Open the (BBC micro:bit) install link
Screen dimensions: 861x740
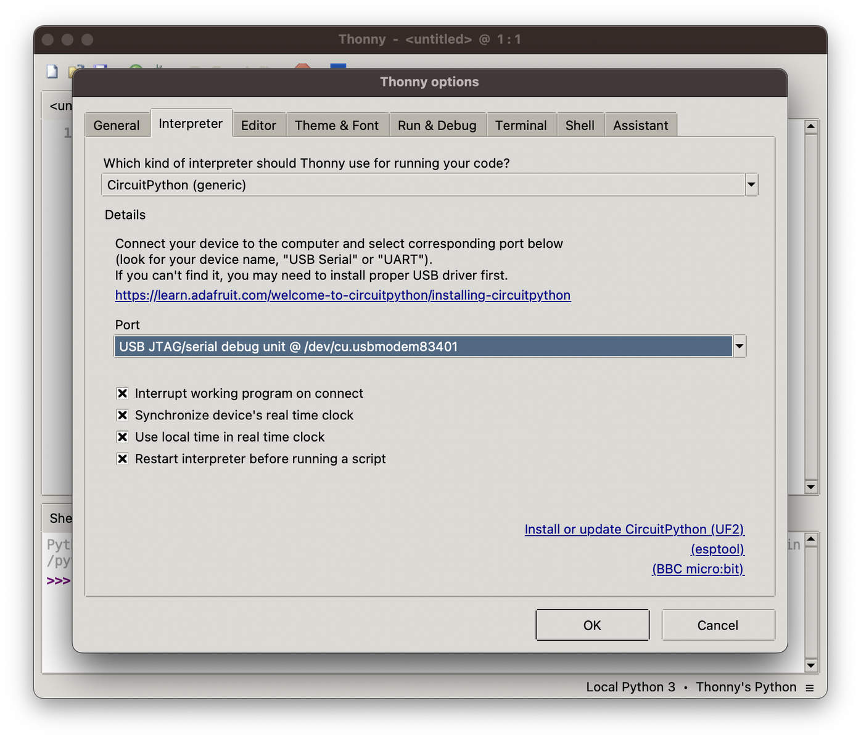698,569
